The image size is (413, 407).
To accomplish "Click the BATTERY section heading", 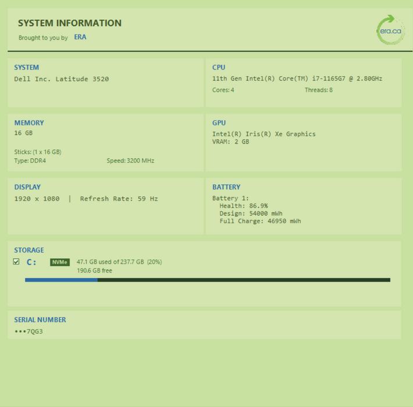I will coord(226,187).
